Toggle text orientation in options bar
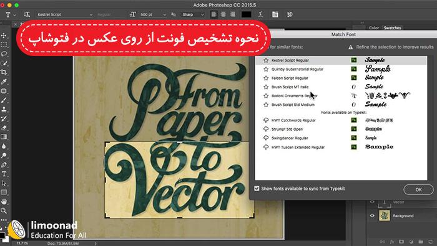The width and height of the screenshot is (437, 246). point(27,14)
